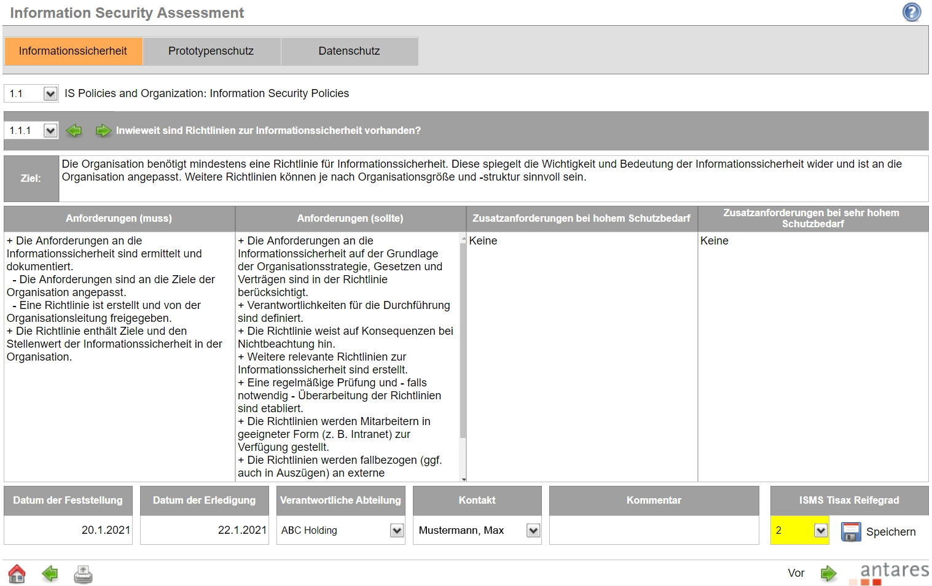Open the help icon
The width and height of the screenshot is (932, 586).
coord(912,12)
